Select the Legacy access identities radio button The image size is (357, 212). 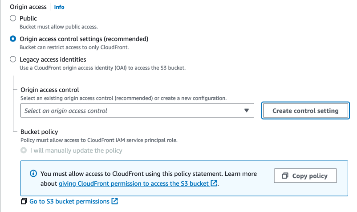pyautogui.click(x=13, y=59)
